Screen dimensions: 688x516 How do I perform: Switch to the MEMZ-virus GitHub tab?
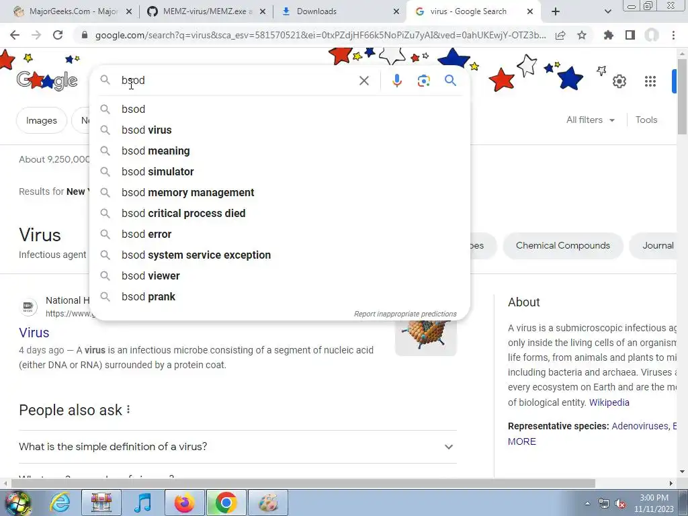pyautogui.click(x=206, y=11)
